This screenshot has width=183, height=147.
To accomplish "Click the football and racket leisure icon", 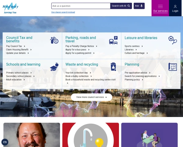I will tap(173, 40).
